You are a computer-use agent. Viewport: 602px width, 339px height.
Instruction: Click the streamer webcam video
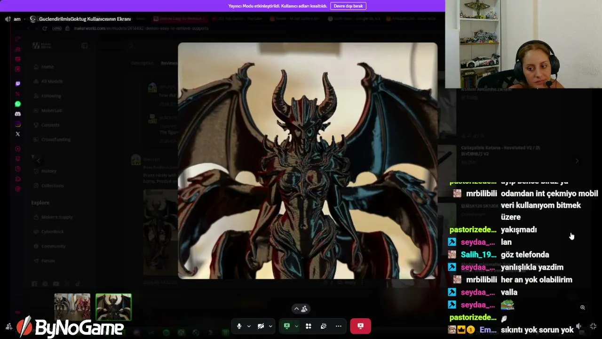(523, 44)
